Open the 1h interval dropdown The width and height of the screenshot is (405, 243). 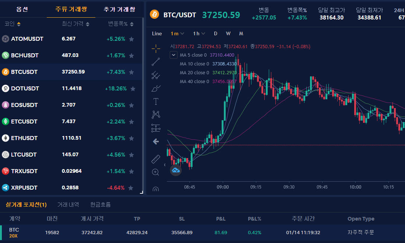tap(199, 33)
